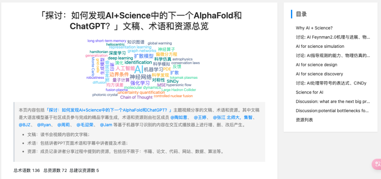Go to '讨论: AI Feynman2.0机理与进展' entry
381x179 pixels.
coord(332,37)
